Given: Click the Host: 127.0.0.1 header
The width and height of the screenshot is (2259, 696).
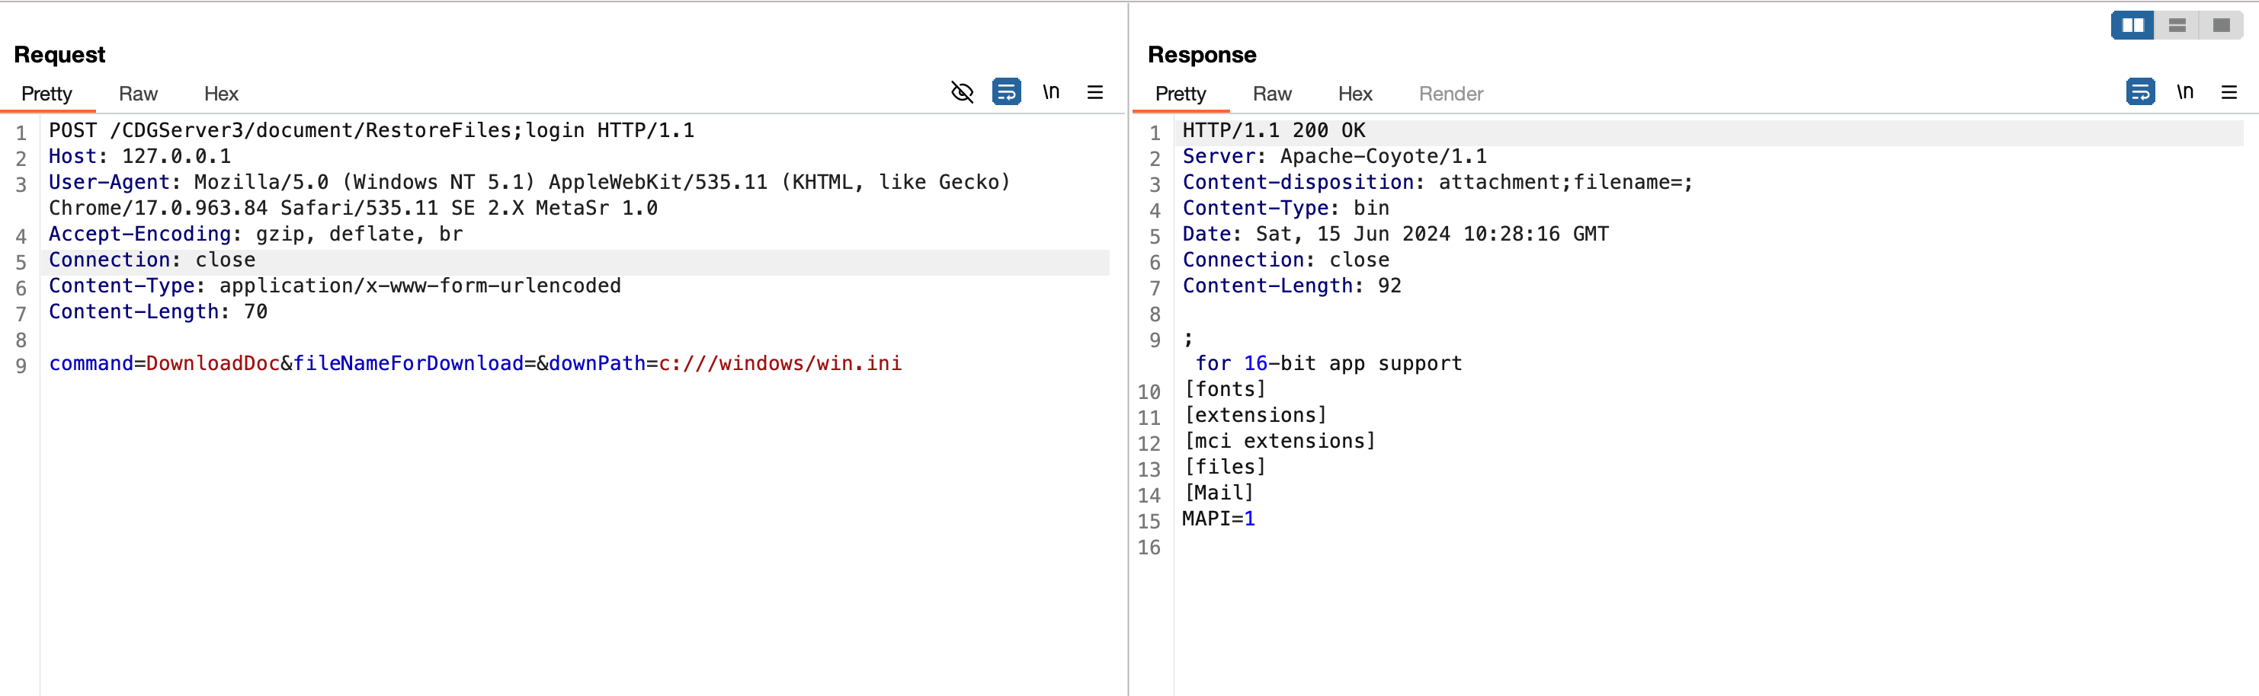Looking at the screenshot, I should (139, 157).
